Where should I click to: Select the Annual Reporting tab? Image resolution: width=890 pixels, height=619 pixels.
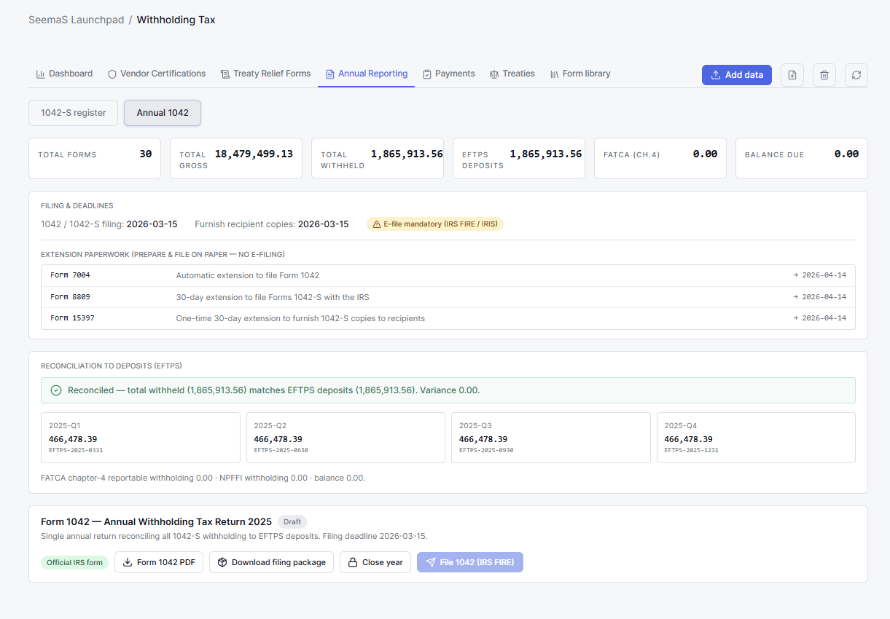click(367, 74)
